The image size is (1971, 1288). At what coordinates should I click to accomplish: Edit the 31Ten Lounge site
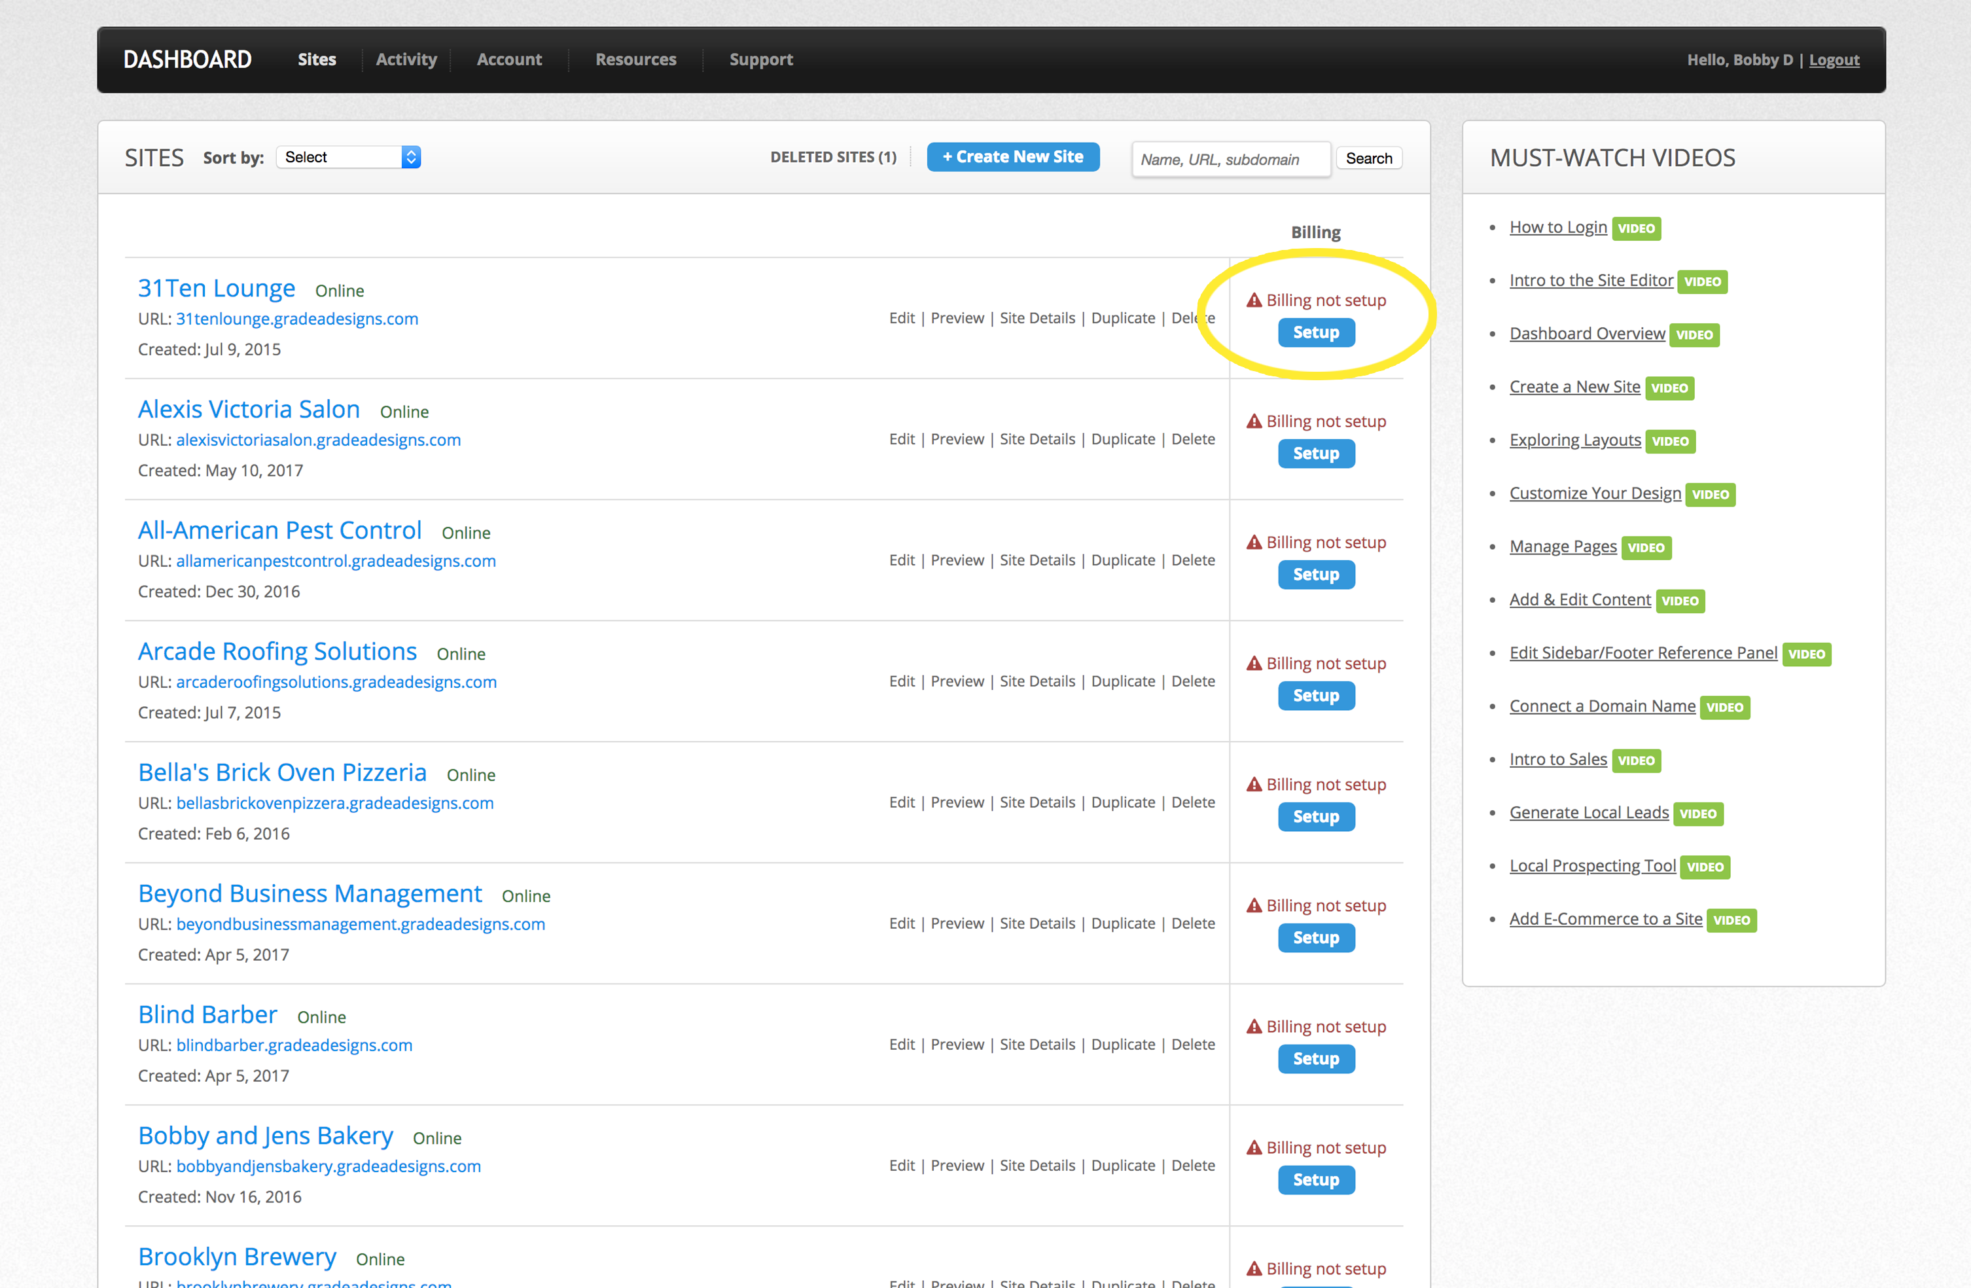point(902,318)
